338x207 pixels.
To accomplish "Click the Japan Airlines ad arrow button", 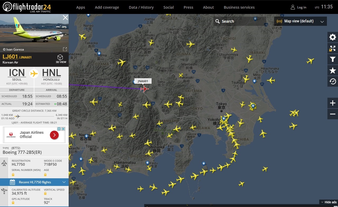I will pos(54,135).
